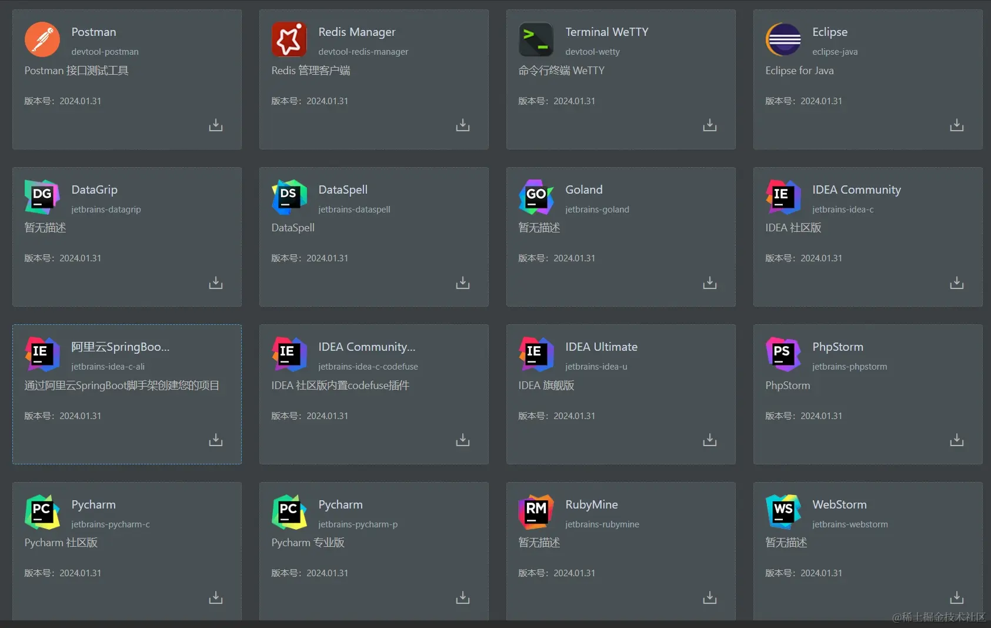Download IDEA 社区版 (jetbrains-idea-c) with its download icon
Screen dimensions: 991x628
click(x=957, y=283)
